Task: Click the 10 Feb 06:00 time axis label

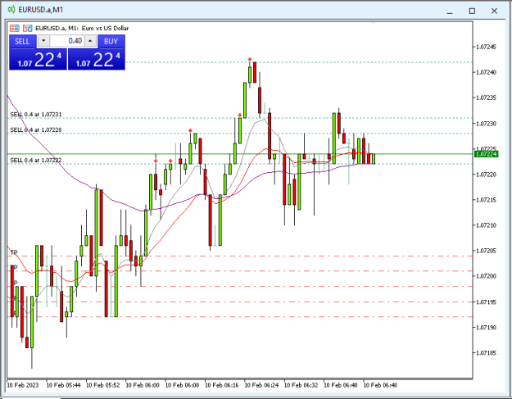Action: pos(143,385)
